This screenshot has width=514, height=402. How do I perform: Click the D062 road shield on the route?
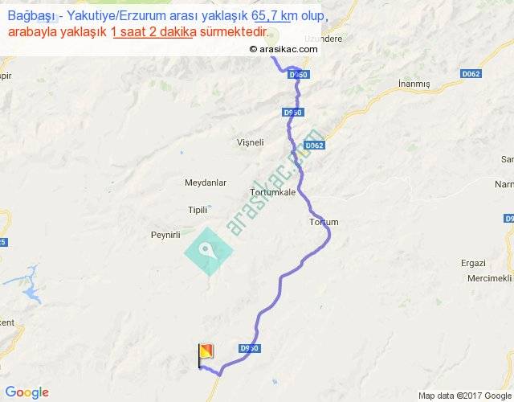314,145
